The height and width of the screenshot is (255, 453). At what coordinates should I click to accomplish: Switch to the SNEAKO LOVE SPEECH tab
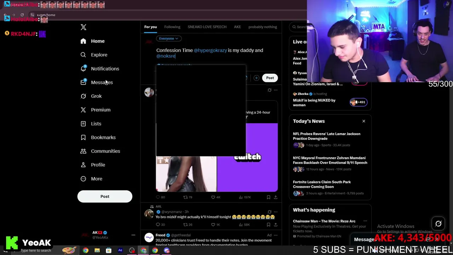(207, 27)
